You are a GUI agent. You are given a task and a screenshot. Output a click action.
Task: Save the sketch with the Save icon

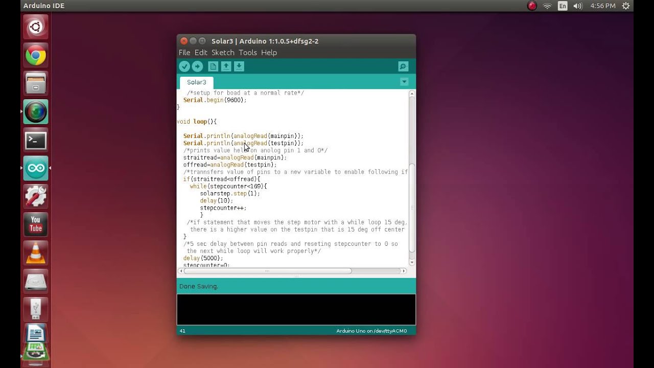239,66
